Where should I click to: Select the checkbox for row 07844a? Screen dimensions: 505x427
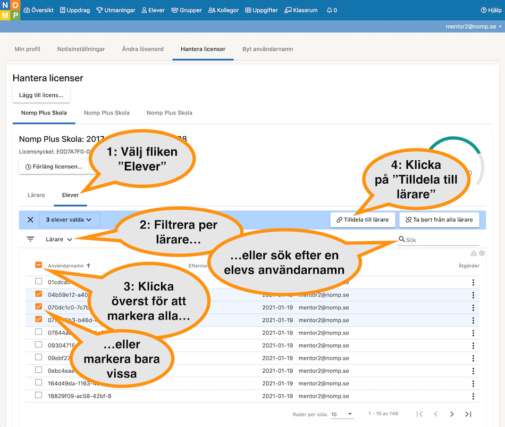point(38,332)
